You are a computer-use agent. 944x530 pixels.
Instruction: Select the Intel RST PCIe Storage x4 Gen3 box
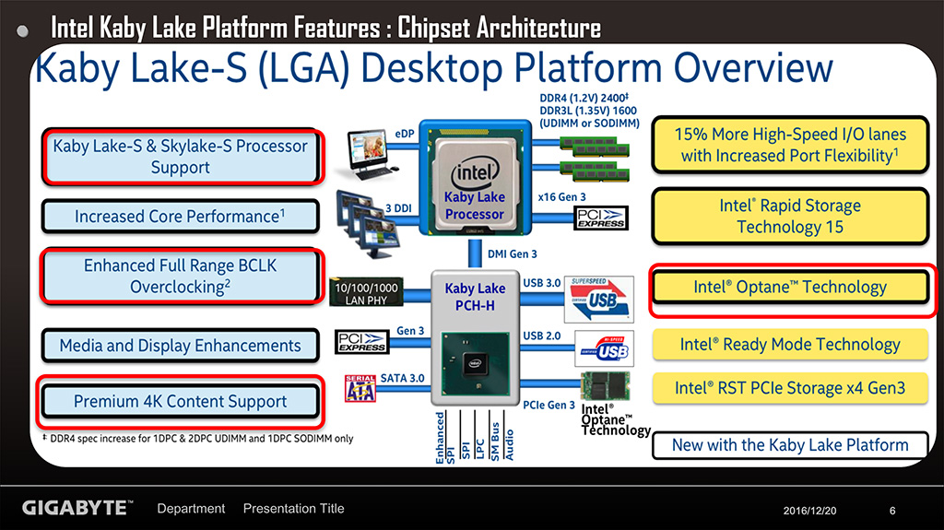click(790, 388)
